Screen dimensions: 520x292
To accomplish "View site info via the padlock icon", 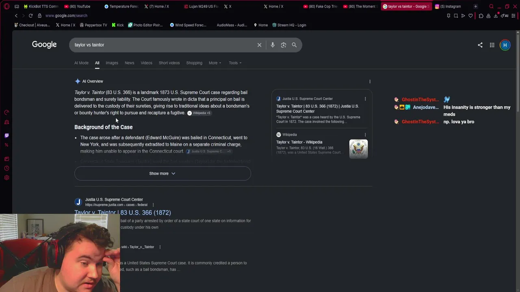I will 39,15.
